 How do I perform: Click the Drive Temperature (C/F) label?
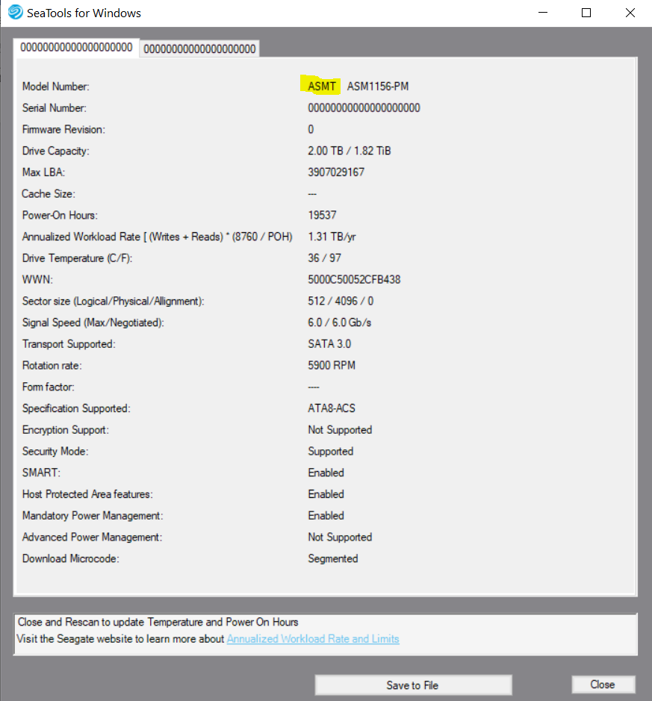pos(78,258)
